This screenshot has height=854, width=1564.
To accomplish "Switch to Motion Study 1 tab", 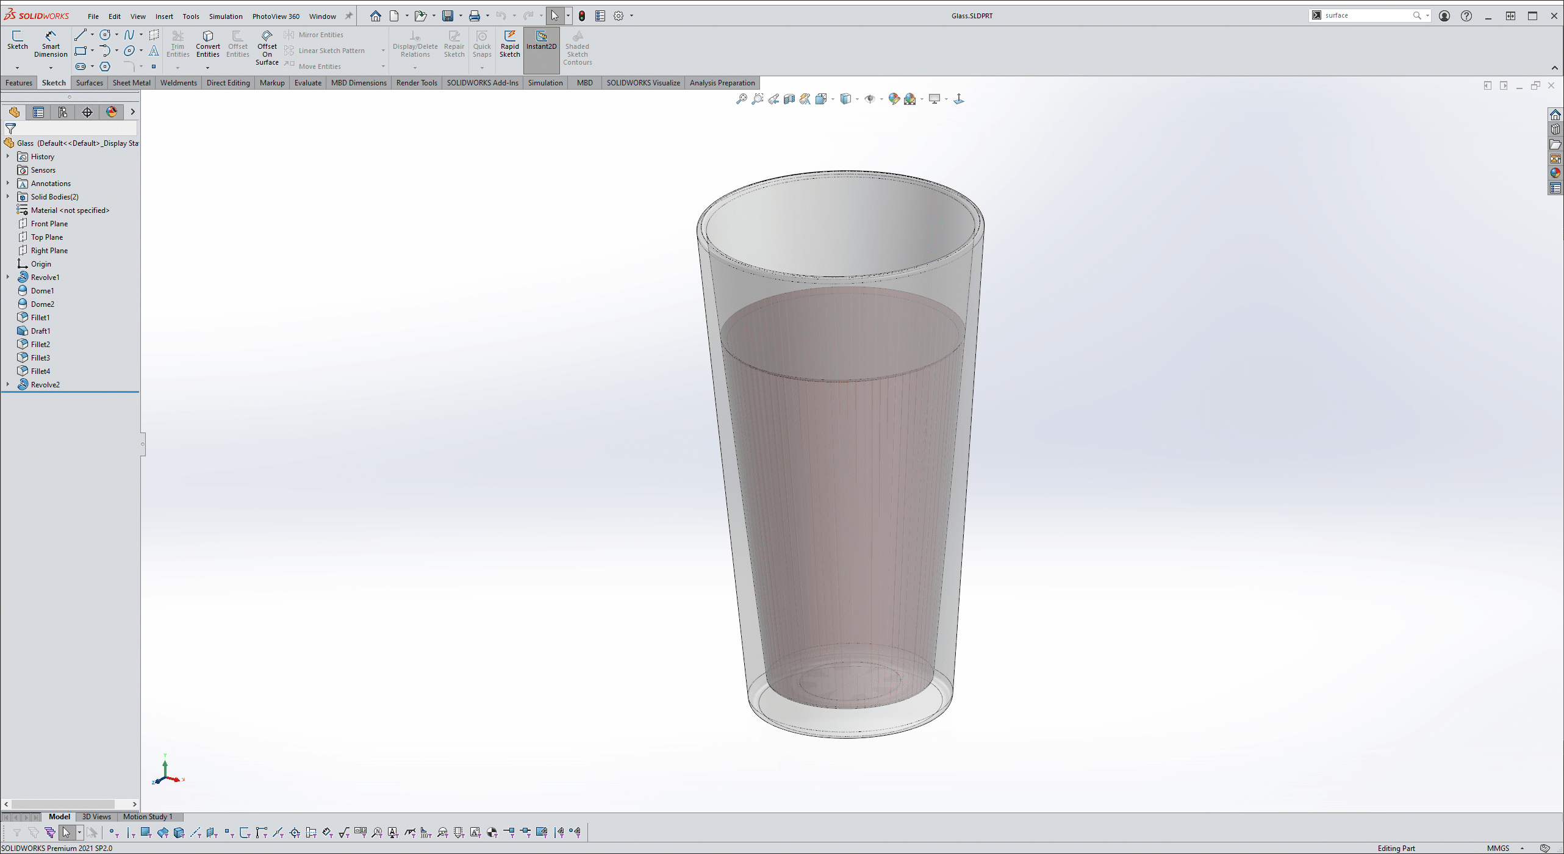I will tap(148, 817).
